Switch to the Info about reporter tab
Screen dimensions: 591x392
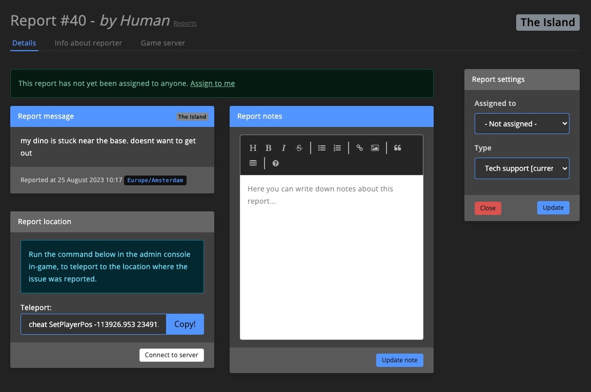tap(88, 43)
